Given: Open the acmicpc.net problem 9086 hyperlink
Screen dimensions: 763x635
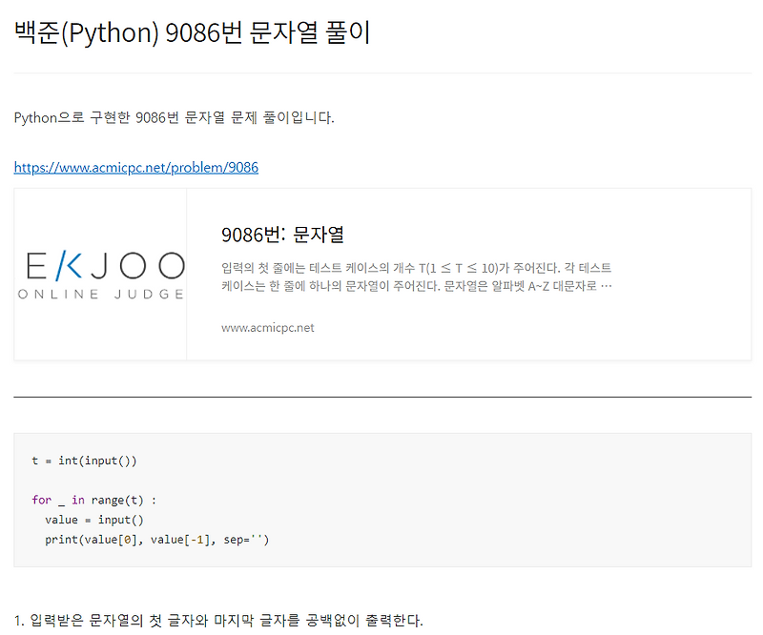Looking at the screenshot, I should (135, 167).
